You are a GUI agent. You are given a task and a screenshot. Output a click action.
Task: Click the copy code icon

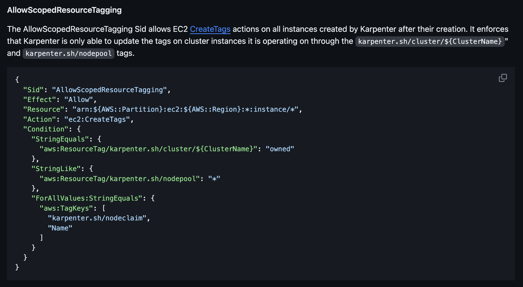503,78
